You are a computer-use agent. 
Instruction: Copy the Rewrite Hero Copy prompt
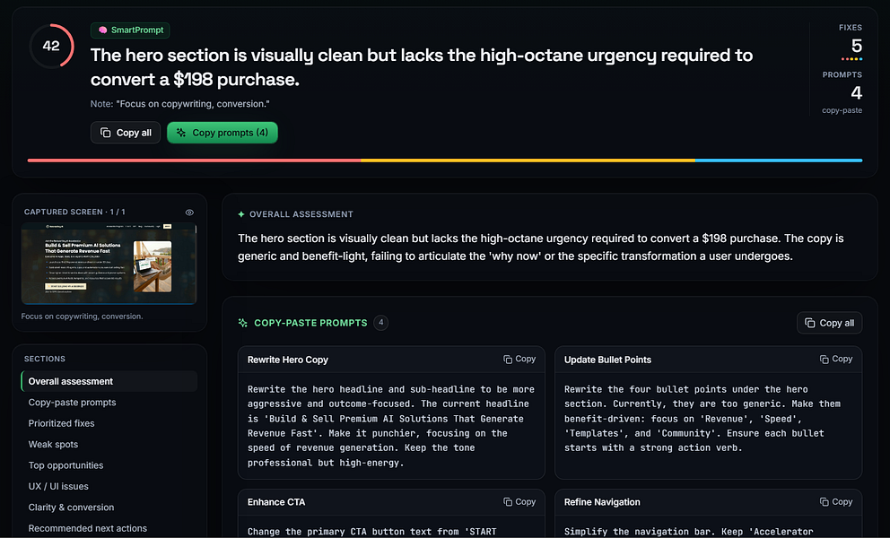click(519, 360)
